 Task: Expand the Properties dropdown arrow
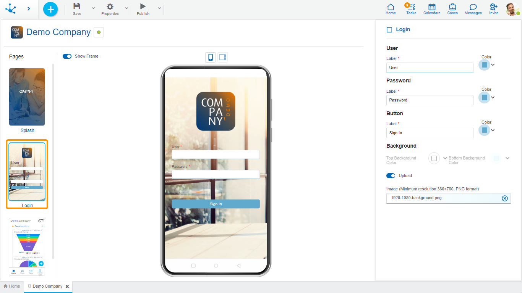126,8
